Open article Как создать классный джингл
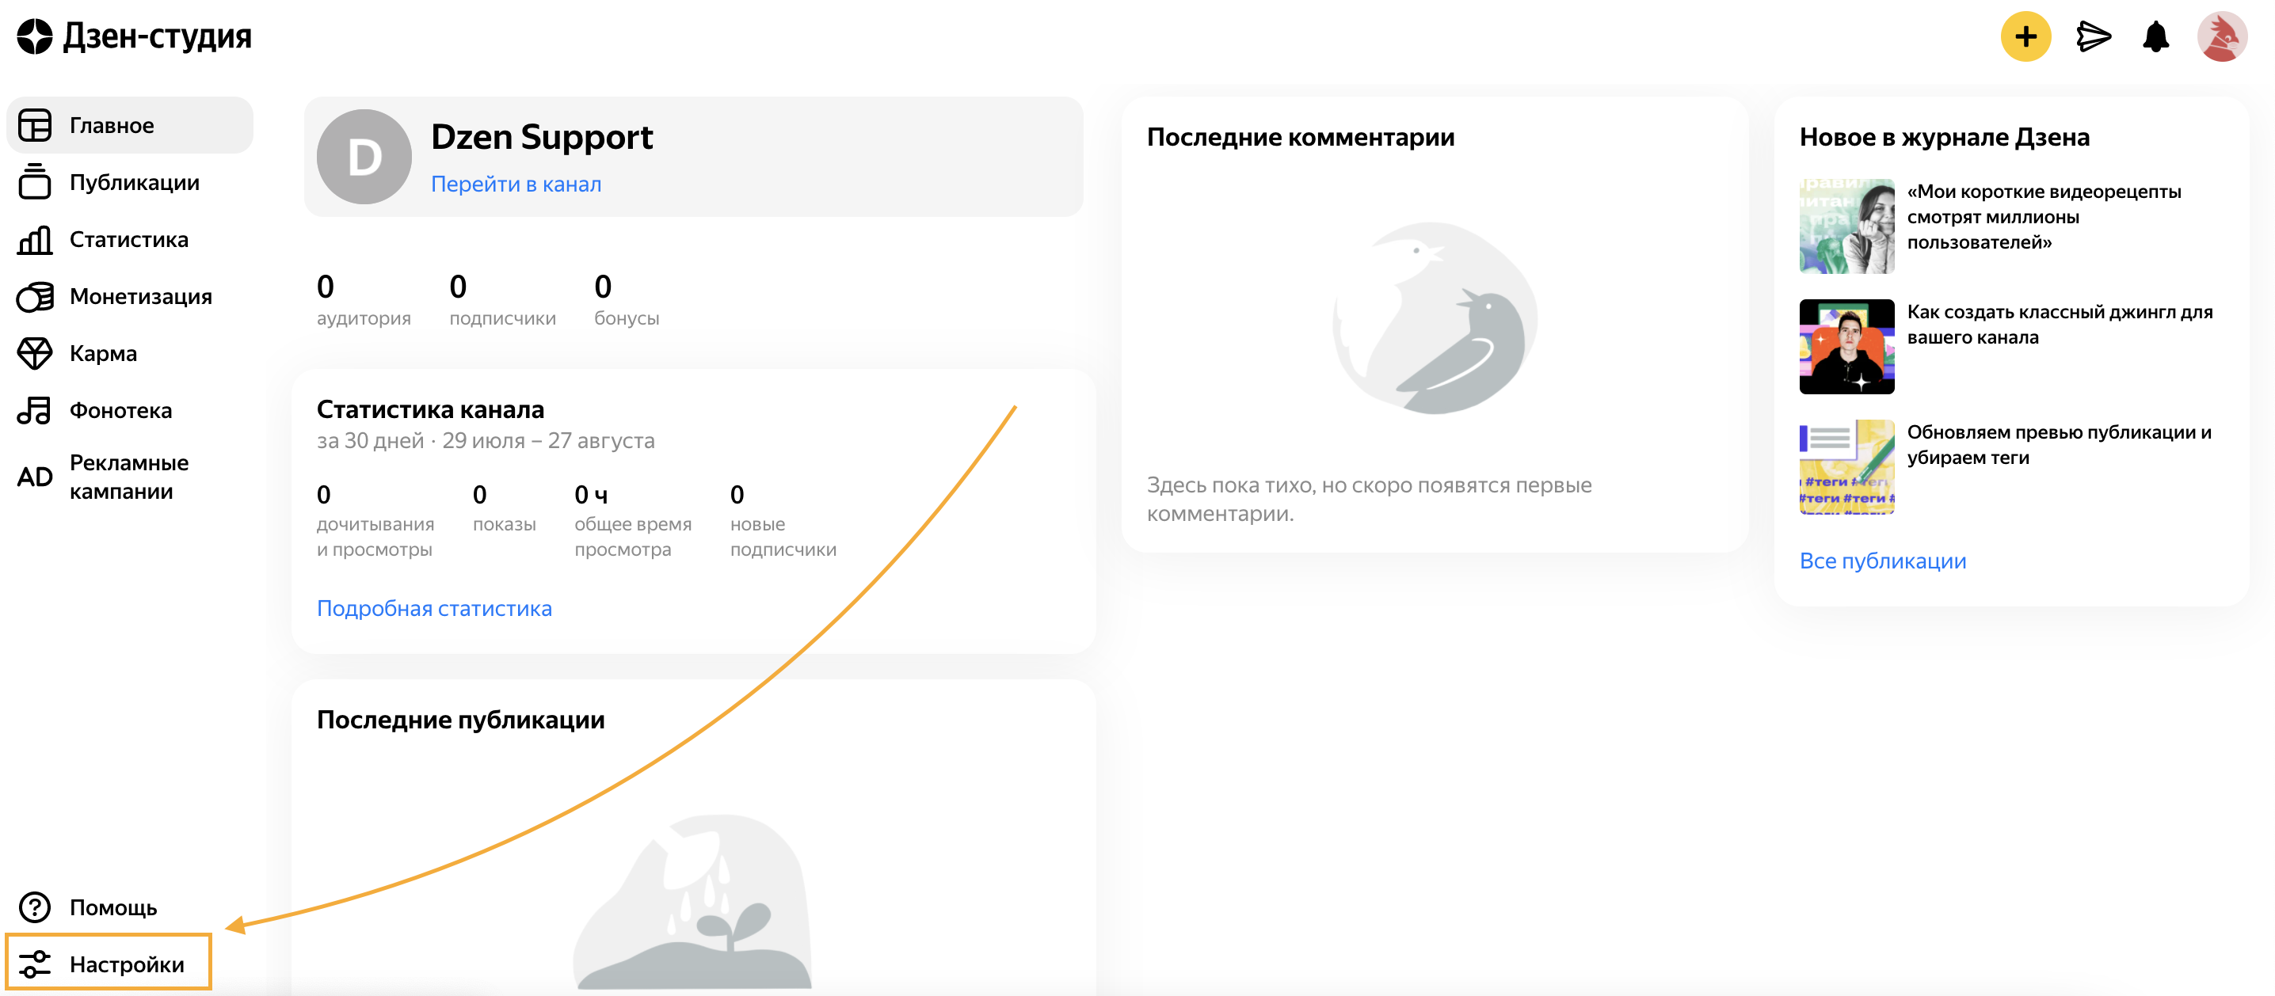Viewport: 2275px width, 996px height. click(x=2059, y=324)
